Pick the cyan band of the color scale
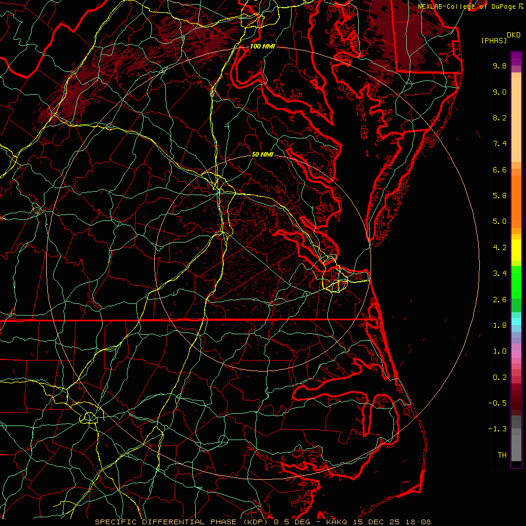Image resolution: width=526 pixels, height=526 pixels. [516, 321]
